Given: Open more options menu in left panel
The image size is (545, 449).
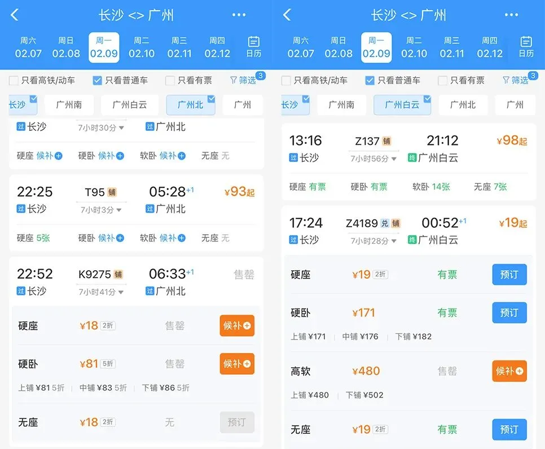Looking at the screenshot, I should [239, 15].
